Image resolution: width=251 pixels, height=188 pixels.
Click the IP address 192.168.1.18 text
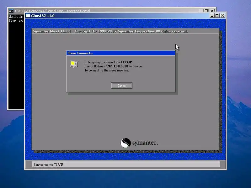[117, 66]
